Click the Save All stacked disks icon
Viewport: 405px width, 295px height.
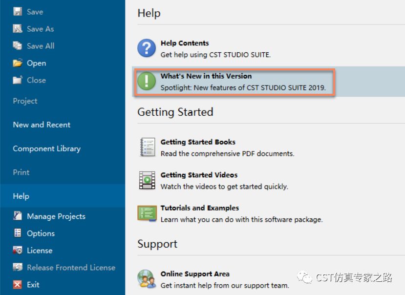pos(18,46)
